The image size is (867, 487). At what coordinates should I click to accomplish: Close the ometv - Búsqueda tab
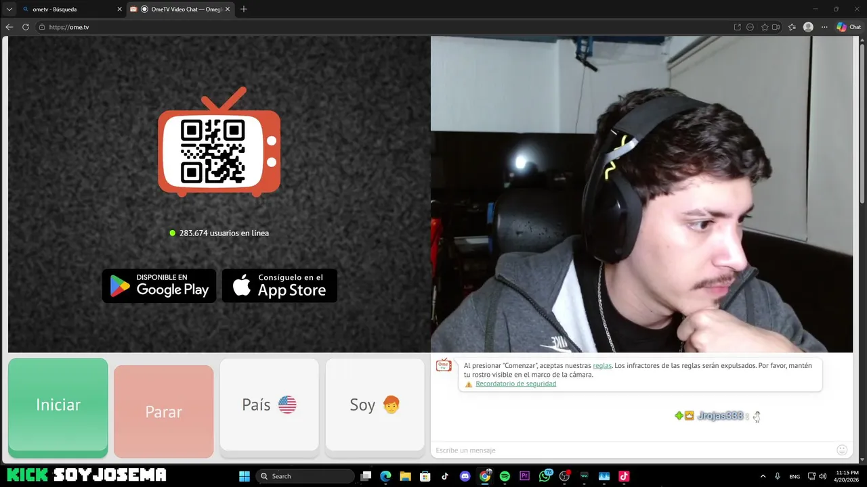tap(119, 9)
